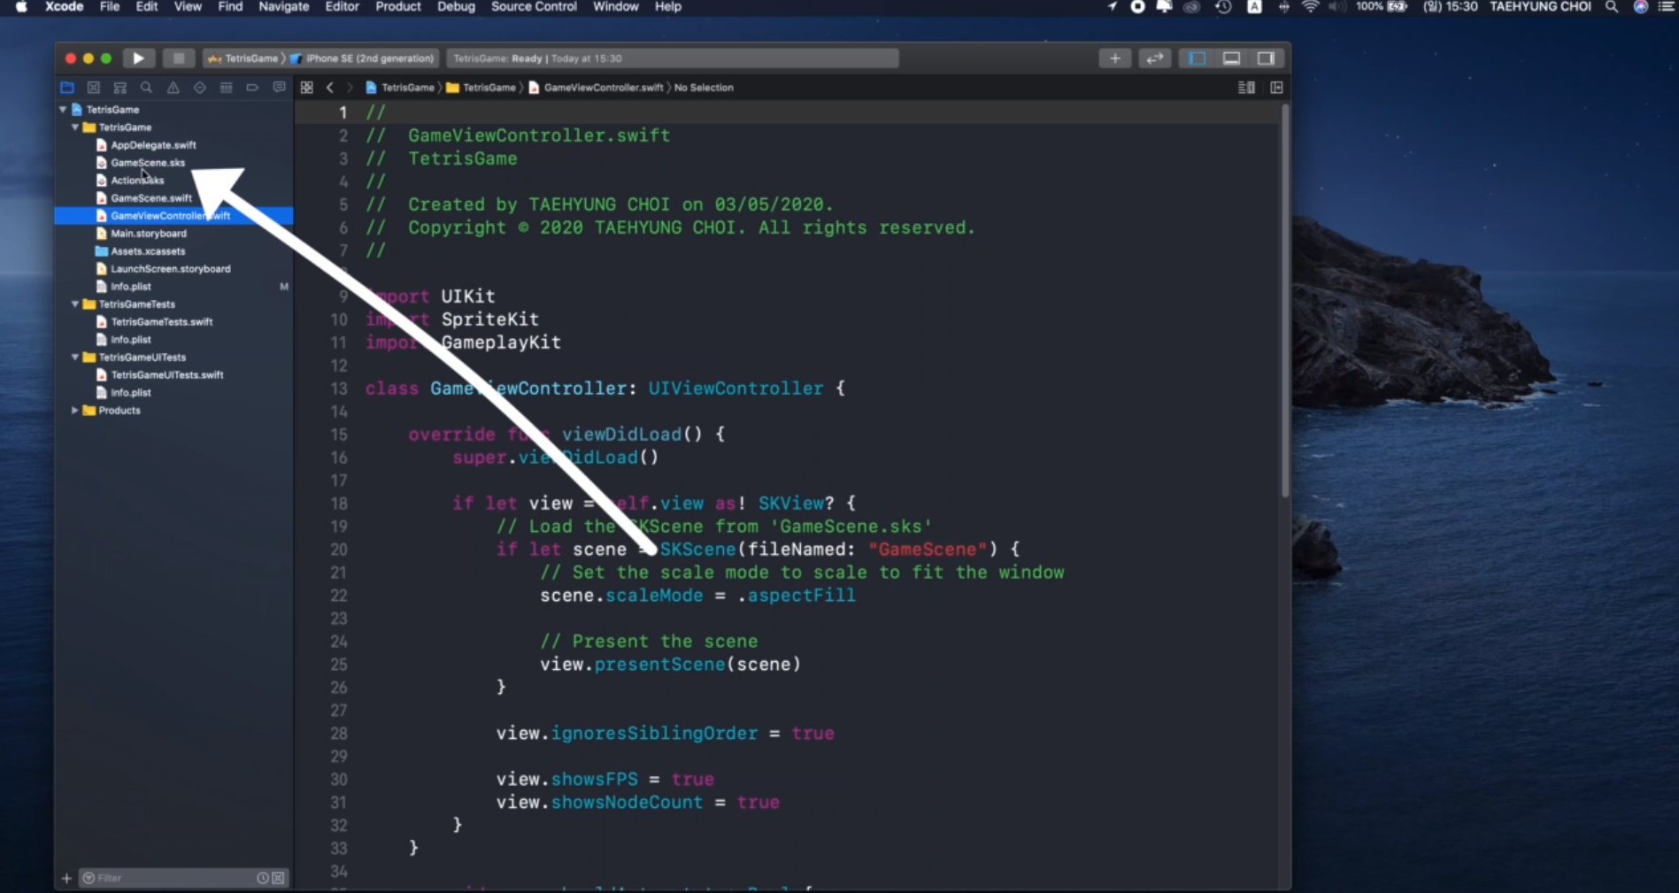Screen dimensions: 1679x893
Task: Open No Selection symbol jump menu
Action: (x=704, y=88)
